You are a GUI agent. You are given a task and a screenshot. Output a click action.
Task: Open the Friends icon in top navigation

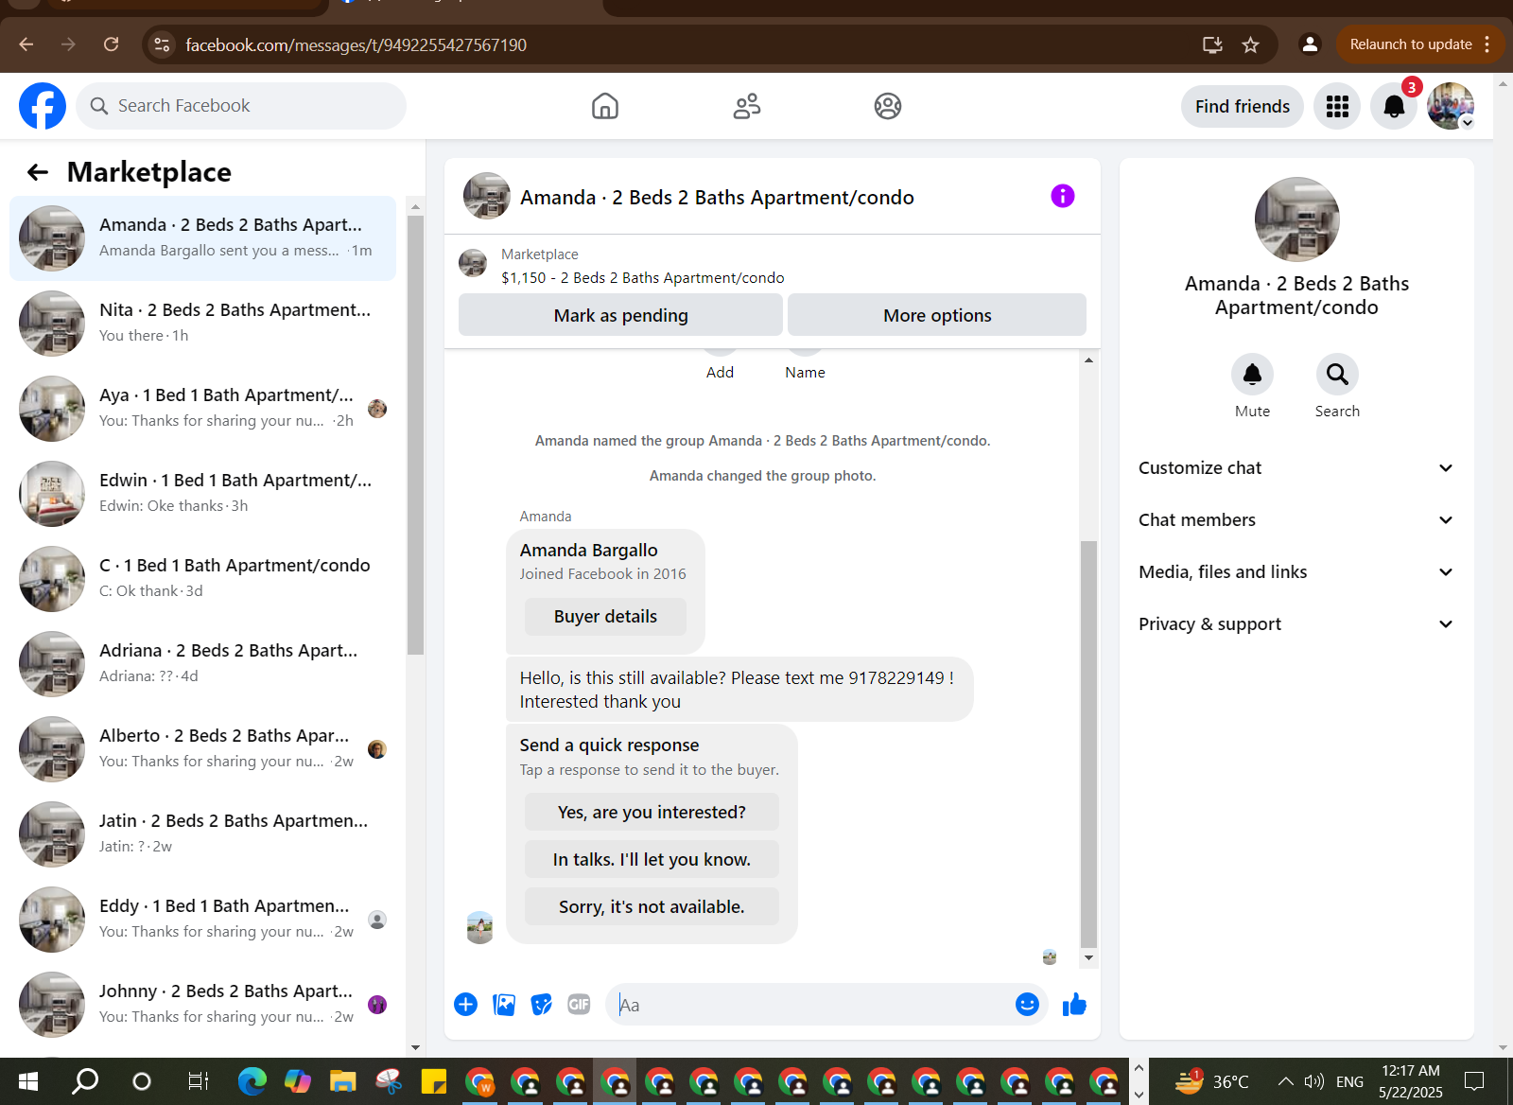tap(747, 106)
